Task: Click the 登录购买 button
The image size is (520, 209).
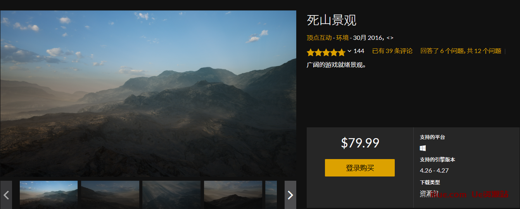Action: (360, 168)
